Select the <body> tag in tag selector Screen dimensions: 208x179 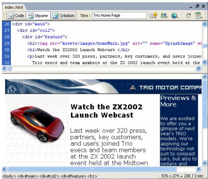[9, 176]
